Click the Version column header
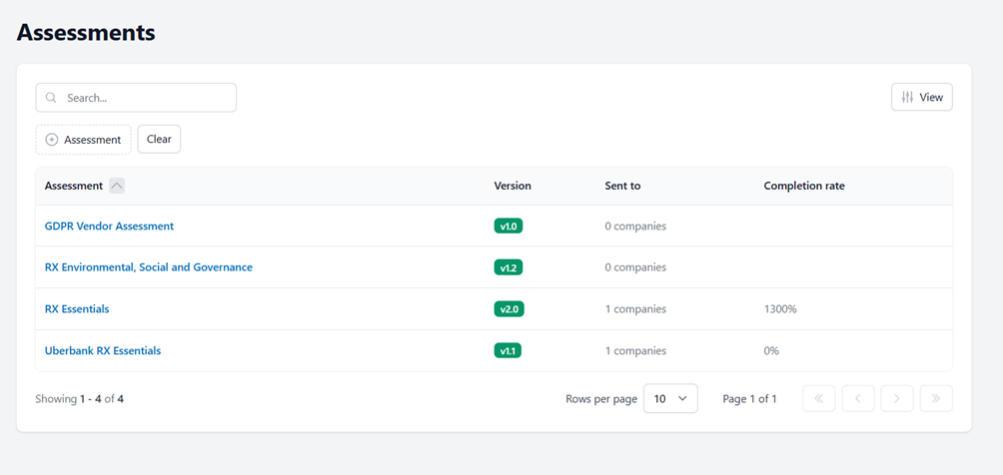Screen dimensions: 1003x475 [x=512, y=186]
